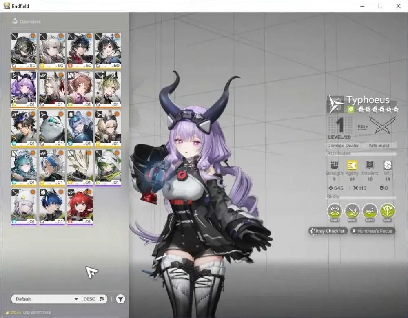Select the bright red-haired operator card

point(80,206)
